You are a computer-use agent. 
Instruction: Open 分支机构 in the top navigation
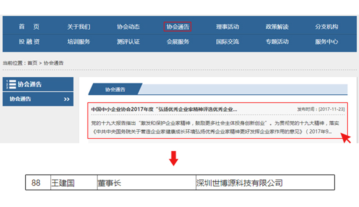pyautogui.click(x=327, y=27)
